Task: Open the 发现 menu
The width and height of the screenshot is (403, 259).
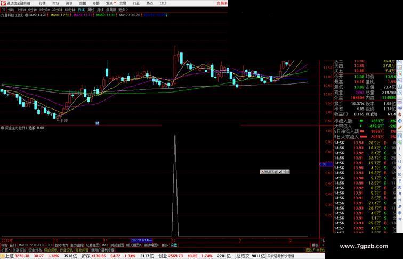Action: pyautogui.click(x=109, y=3)
